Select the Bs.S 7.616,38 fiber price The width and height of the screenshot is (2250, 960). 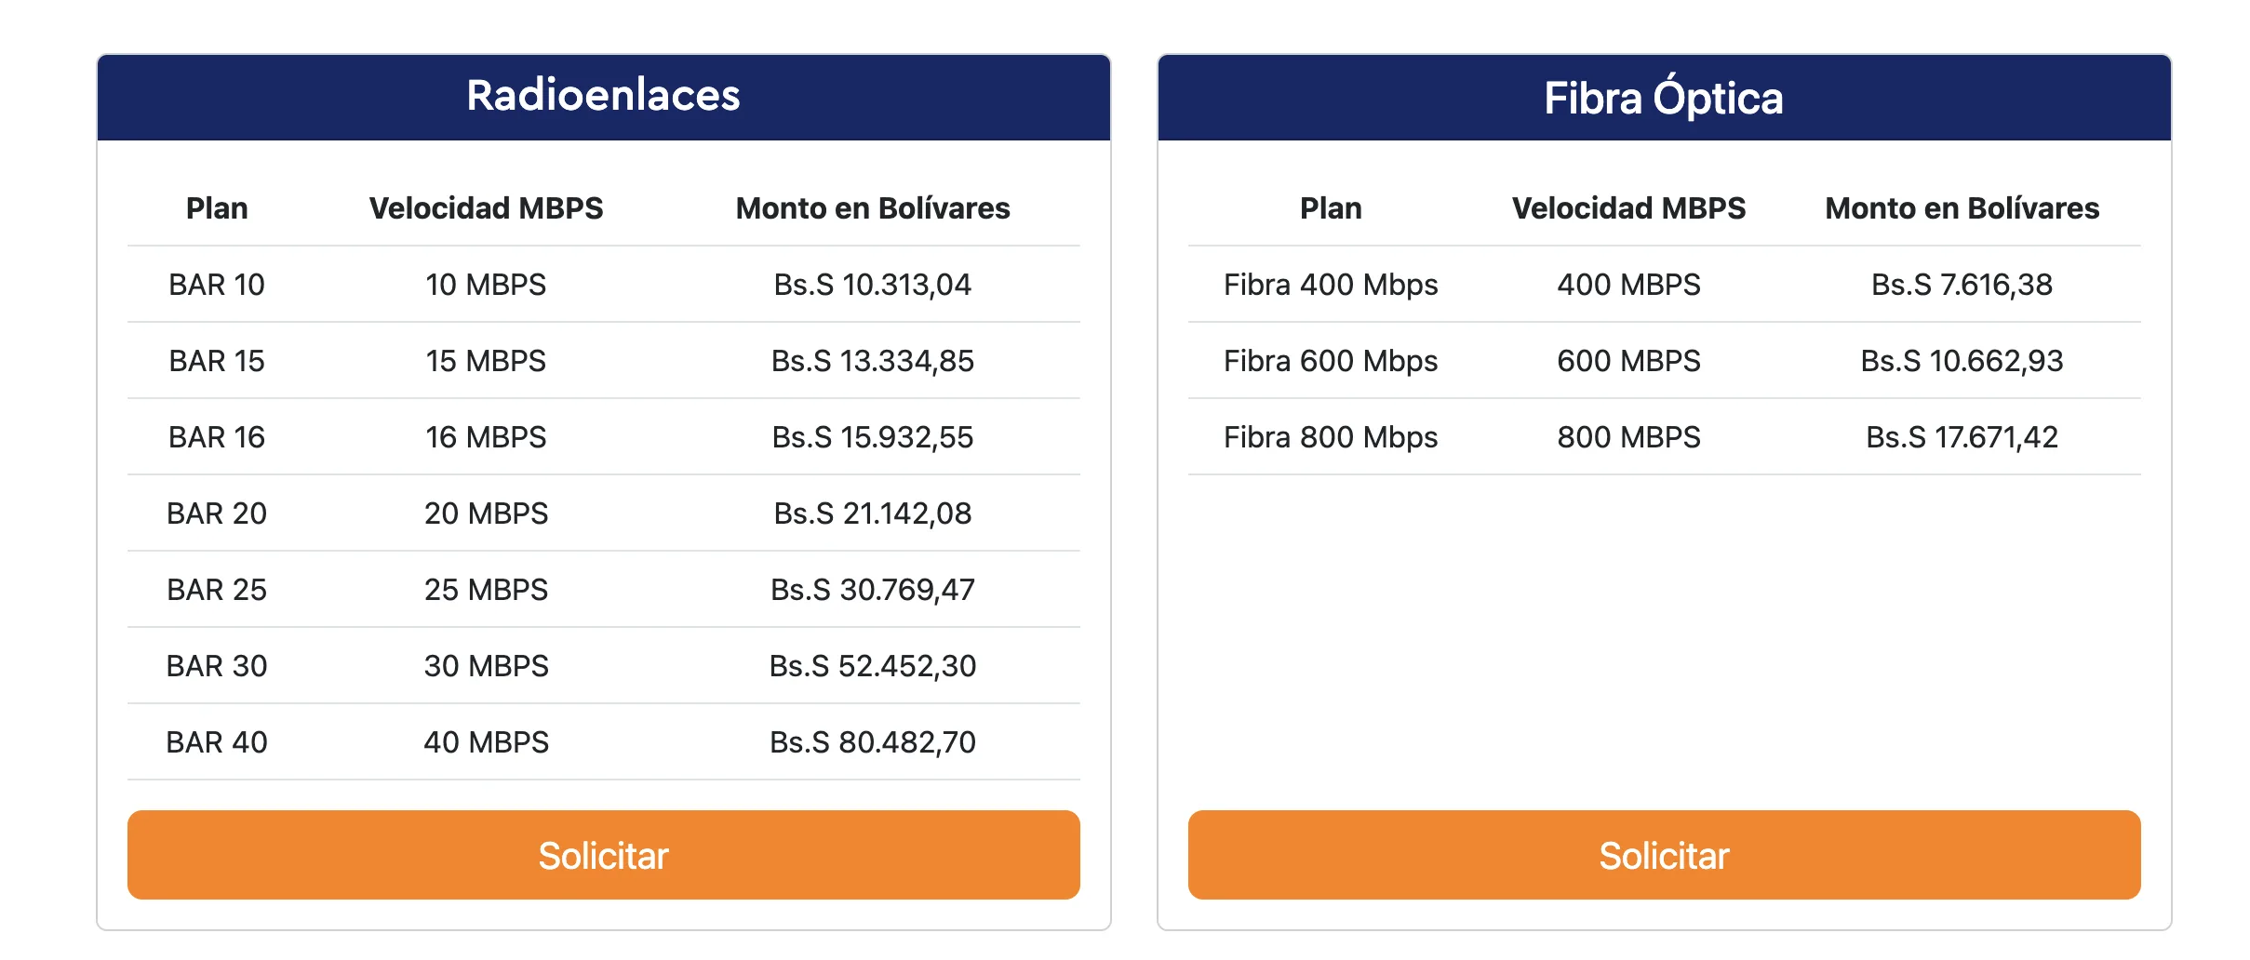(x=1962, y=285)
